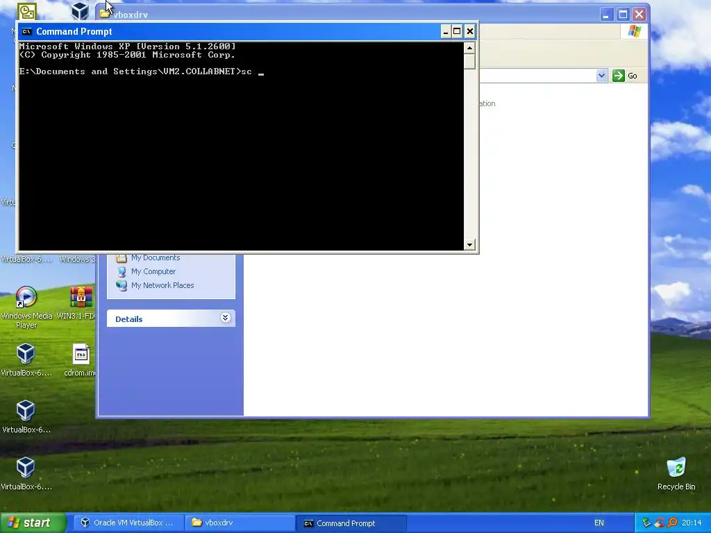Click the 20:14 clock in tray
Screen dimensions: 711x533
point(692,523)
